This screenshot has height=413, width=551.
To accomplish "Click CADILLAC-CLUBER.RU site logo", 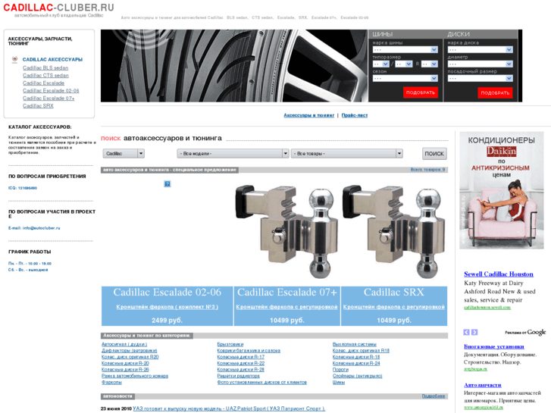I will pyautogui.click(x=58, y=8).
